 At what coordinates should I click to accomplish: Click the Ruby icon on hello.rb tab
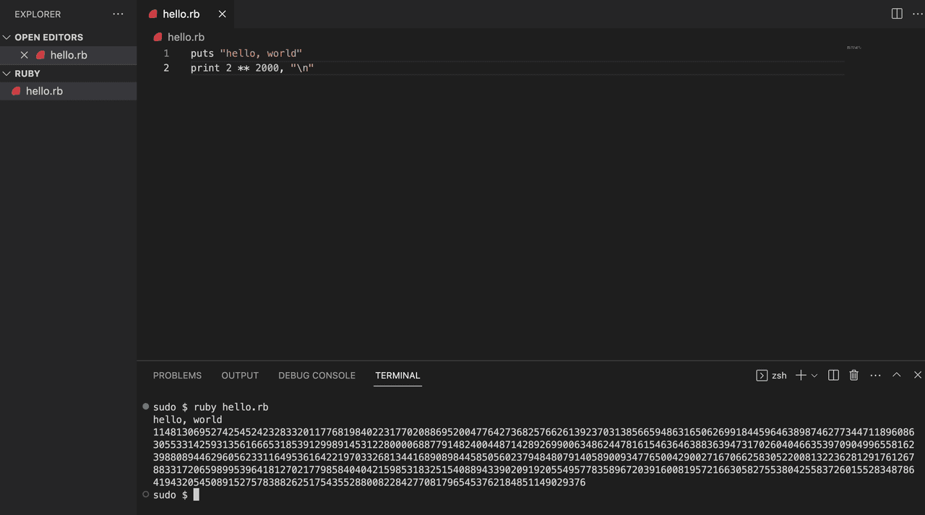coord(152,14)
